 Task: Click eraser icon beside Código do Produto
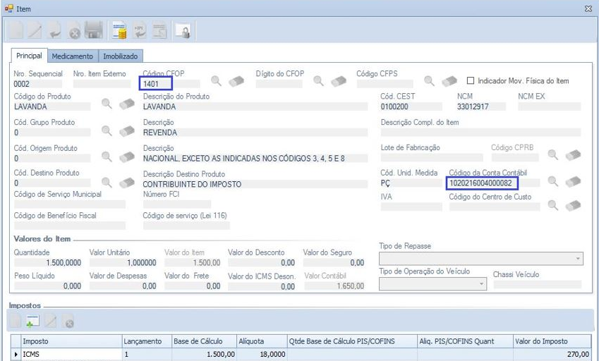127,105
